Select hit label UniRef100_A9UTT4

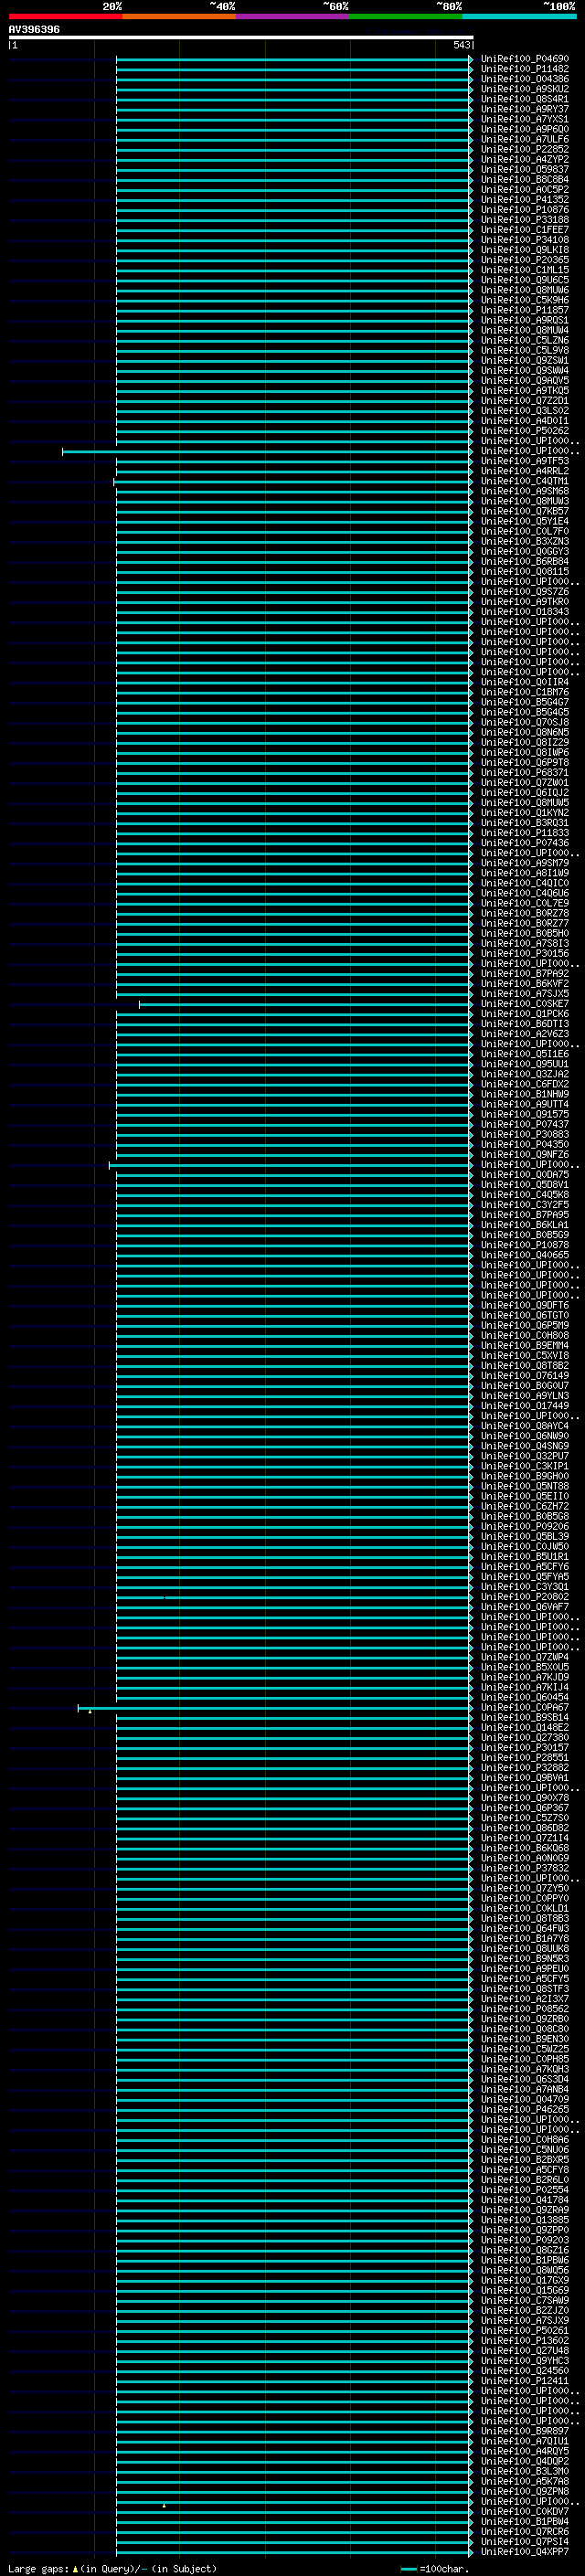(525, 1104)
